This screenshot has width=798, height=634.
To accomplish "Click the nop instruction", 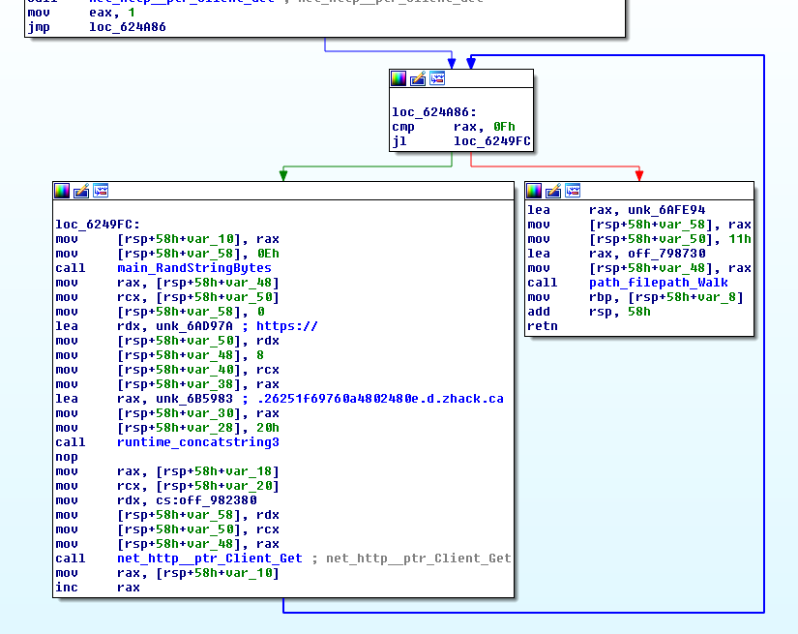I will pyautogui.click(x=67, y=457).
